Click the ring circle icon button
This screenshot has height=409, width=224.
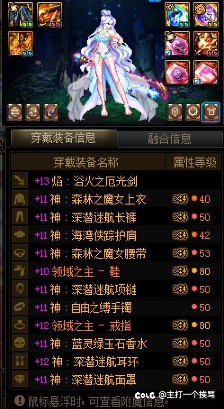[193, 112]
